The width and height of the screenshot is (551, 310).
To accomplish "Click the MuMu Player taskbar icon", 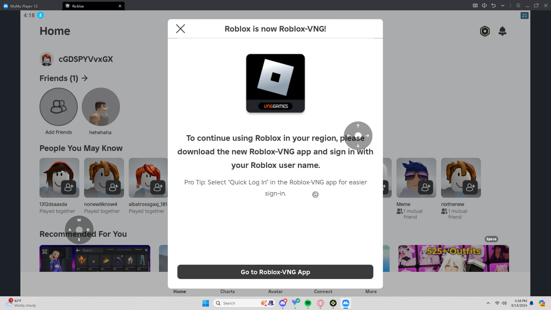I will tap(346, 303).
